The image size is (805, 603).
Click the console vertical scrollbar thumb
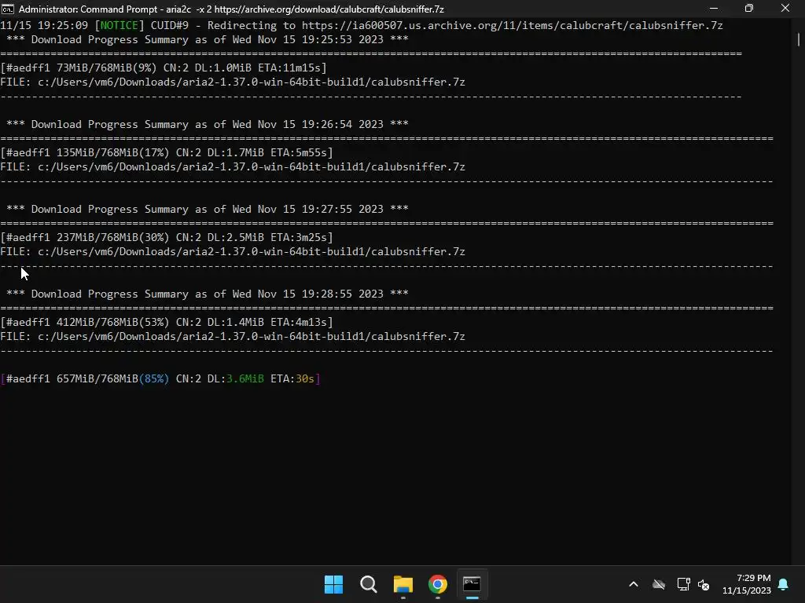coord(799,39)
